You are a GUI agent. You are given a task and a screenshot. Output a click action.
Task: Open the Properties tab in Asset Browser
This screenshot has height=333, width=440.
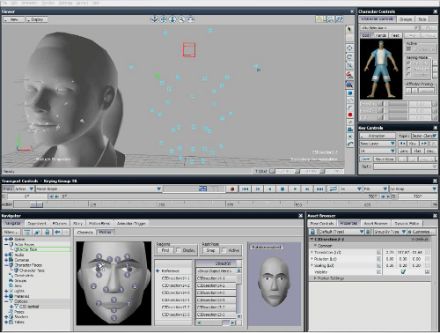(348, 223)
